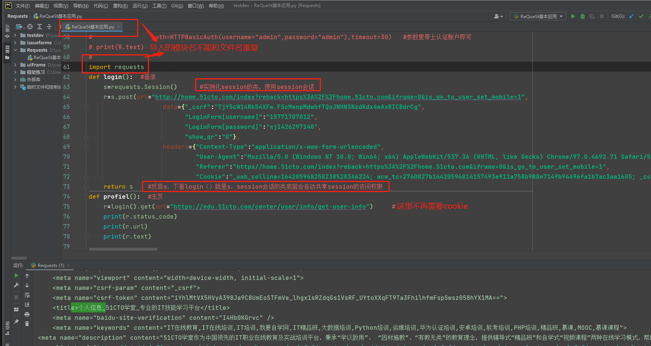
Task: Toggle the fold marker on line 62
Action: [x=86, y=77]
